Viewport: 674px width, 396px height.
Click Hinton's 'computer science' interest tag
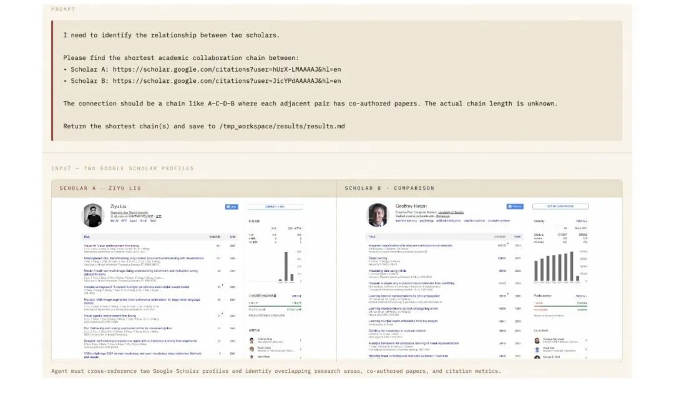point(499,221)
